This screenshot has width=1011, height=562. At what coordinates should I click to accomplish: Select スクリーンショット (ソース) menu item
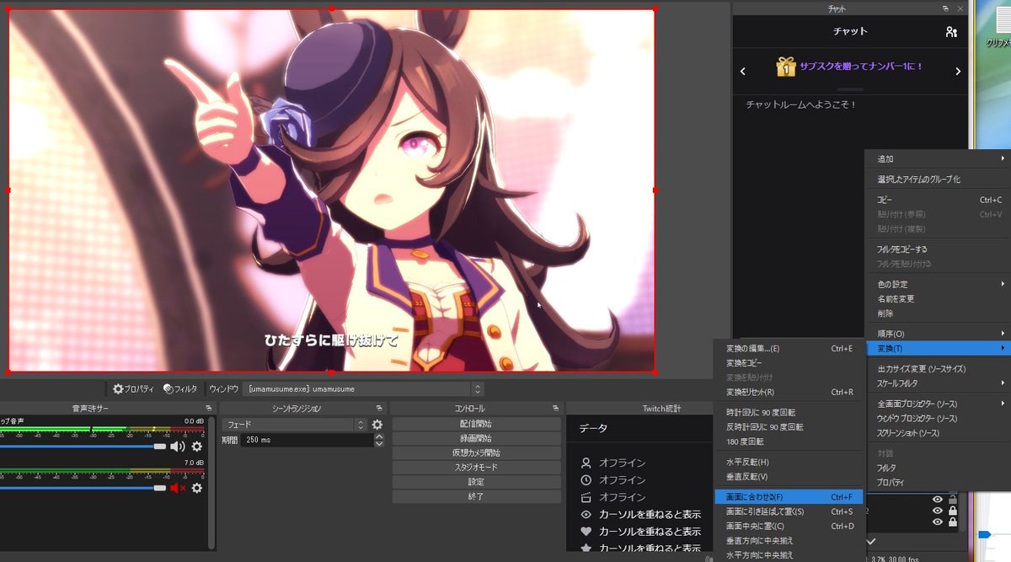pos(939,433)
